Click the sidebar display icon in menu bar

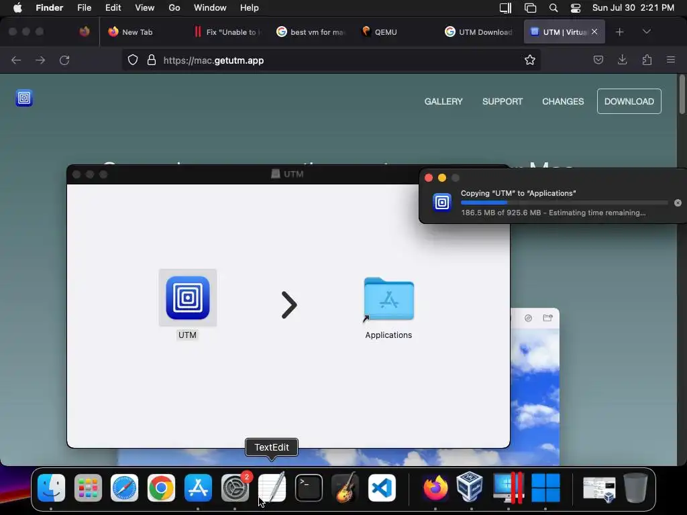click(x=506, y=8)
